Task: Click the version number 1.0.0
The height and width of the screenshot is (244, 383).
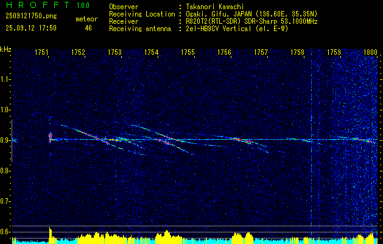Action: [x=83, y=5]
